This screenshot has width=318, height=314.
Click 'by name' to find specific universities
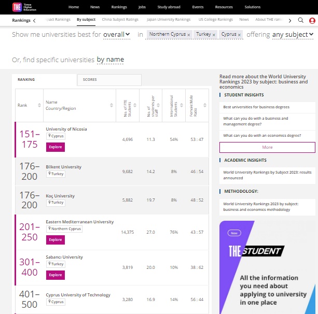point(110,60)
